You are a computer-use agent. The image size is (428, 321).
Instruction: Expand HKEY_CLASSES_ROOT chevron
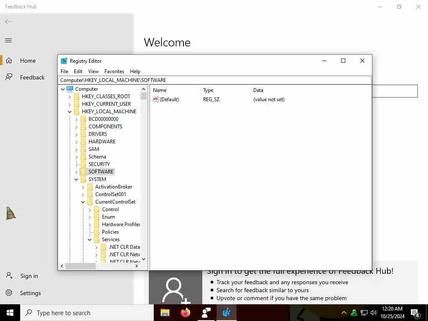[70, 97]
